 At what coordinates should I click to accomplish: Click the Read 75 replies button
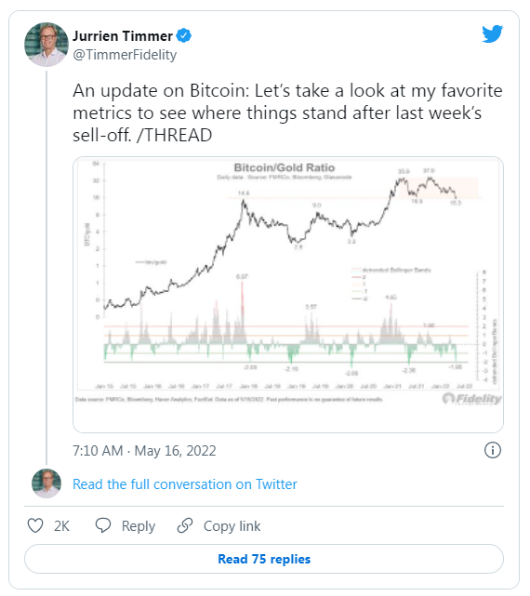[x=264, y=559]
